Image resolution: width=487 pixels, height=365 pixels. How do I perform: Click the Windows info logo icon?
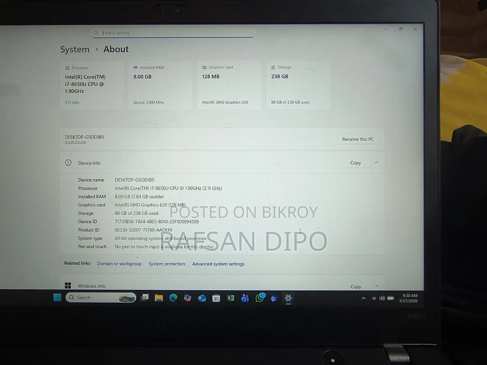coord(68,285)
